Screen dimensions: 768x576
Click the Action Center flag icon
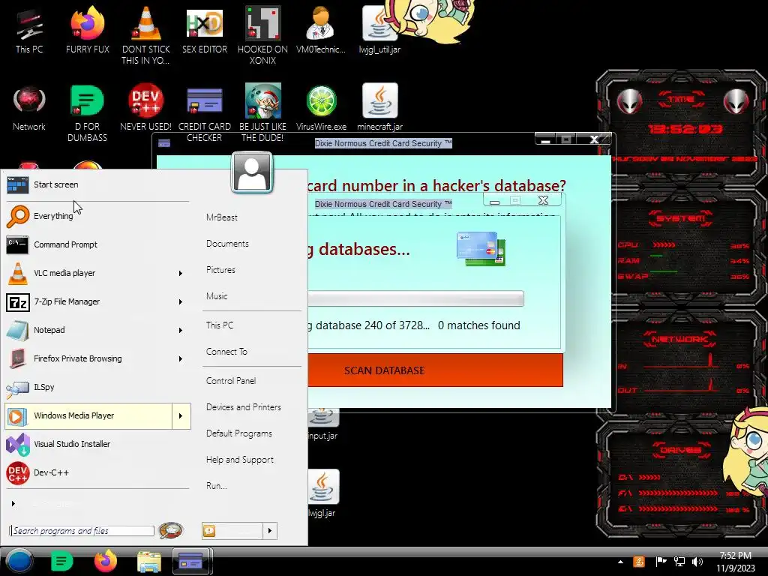tap(661, 562)
